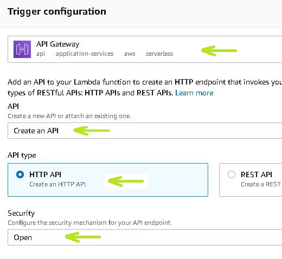Click the Security section label
The image size is (282, 259).
click(21, 213)
